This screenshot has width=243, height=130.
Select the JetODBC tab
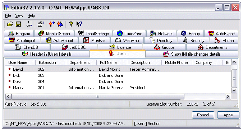[x=74, y=47]
